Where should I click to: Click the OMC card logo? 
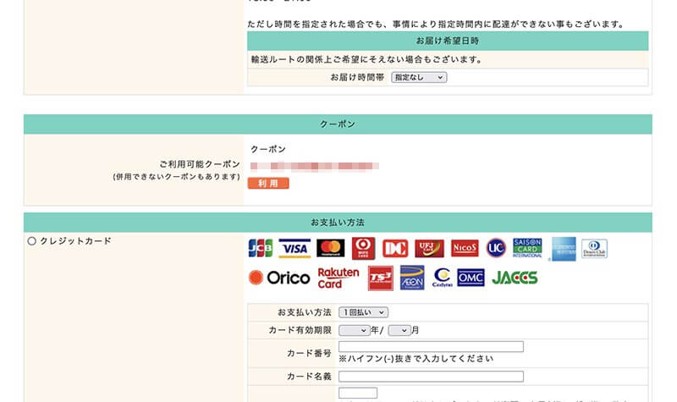pos(471,278)
